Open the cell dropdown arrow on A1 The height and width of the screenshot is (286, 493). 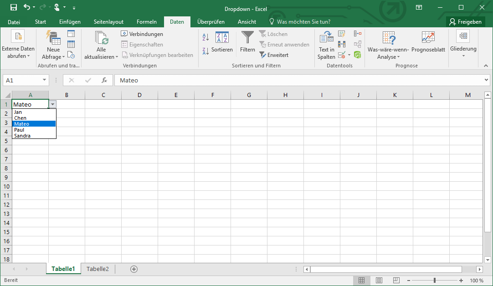point(52,104)
